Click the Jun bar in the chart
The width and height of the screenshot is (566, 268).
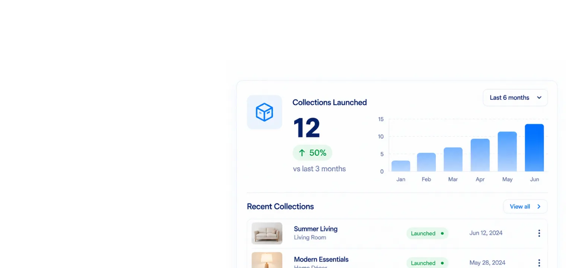pyautogui.click(x=534, y=148)
